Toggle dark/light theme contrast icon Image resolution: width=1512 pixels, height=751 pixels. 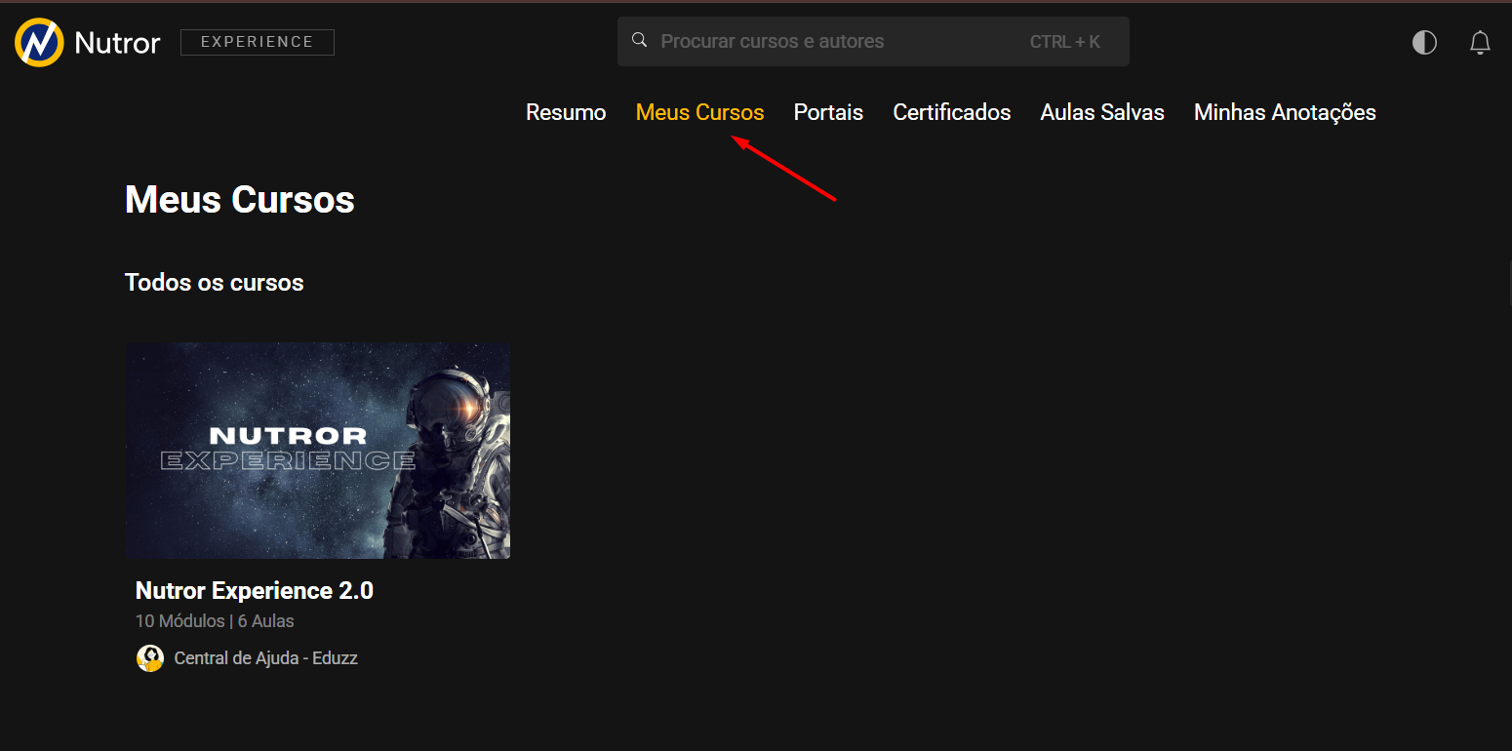(x=1424, y=42)
